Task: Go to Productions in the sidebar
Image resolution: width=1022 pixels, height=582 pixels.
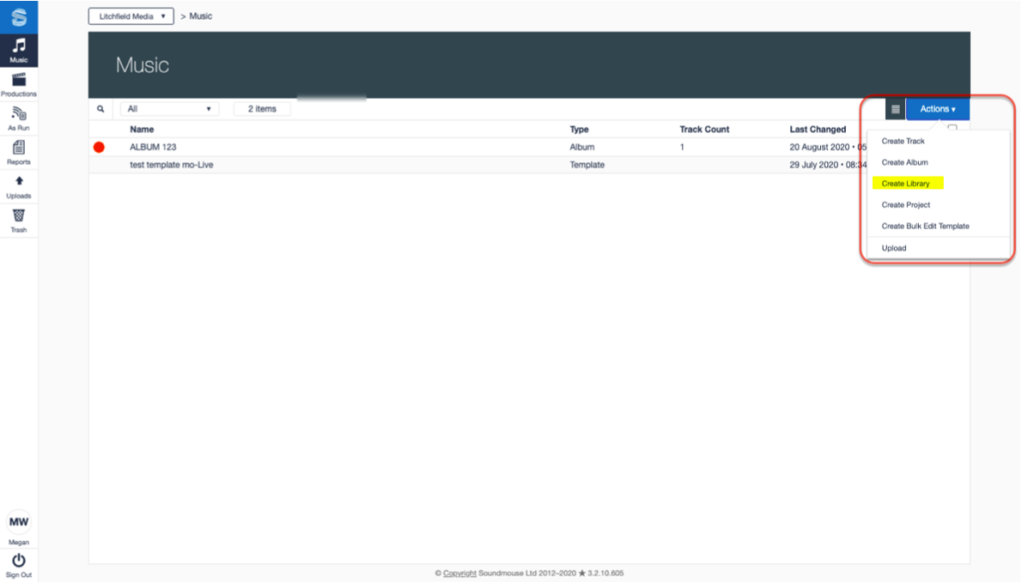Action: click(19, 85)
